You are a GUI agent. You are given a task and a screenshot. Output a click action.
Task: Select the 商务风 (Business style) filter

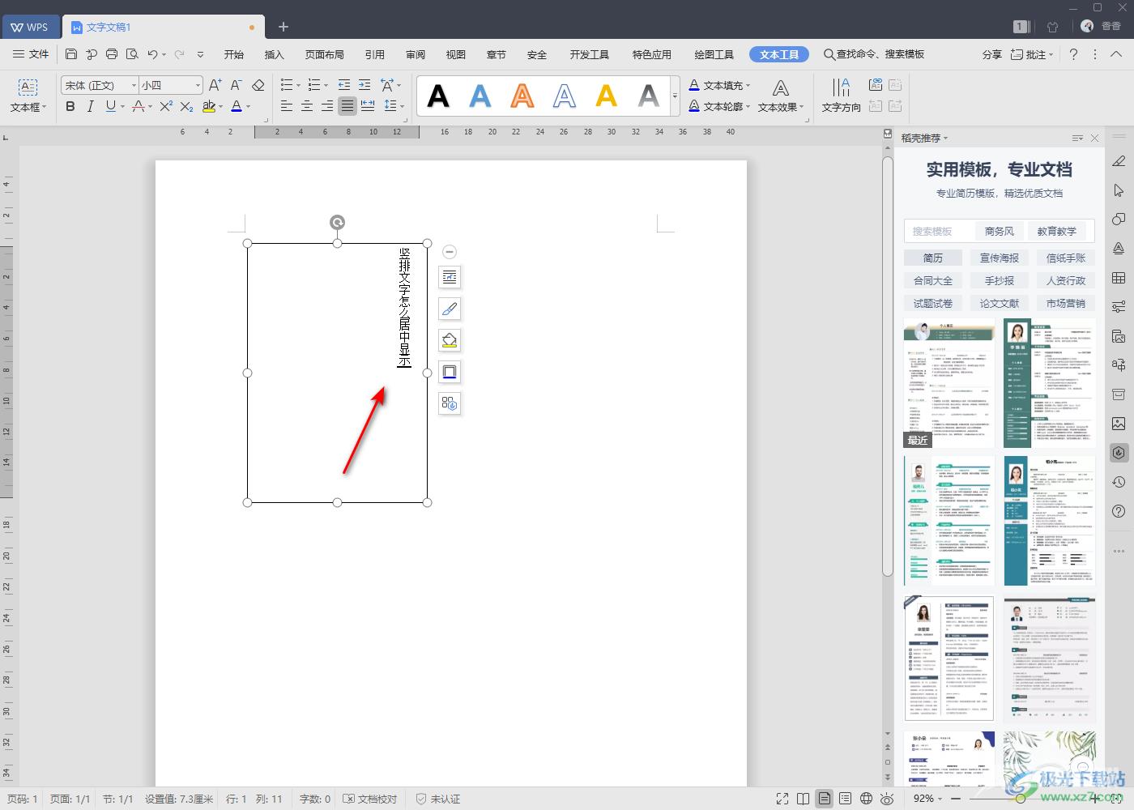(1000, 231)
